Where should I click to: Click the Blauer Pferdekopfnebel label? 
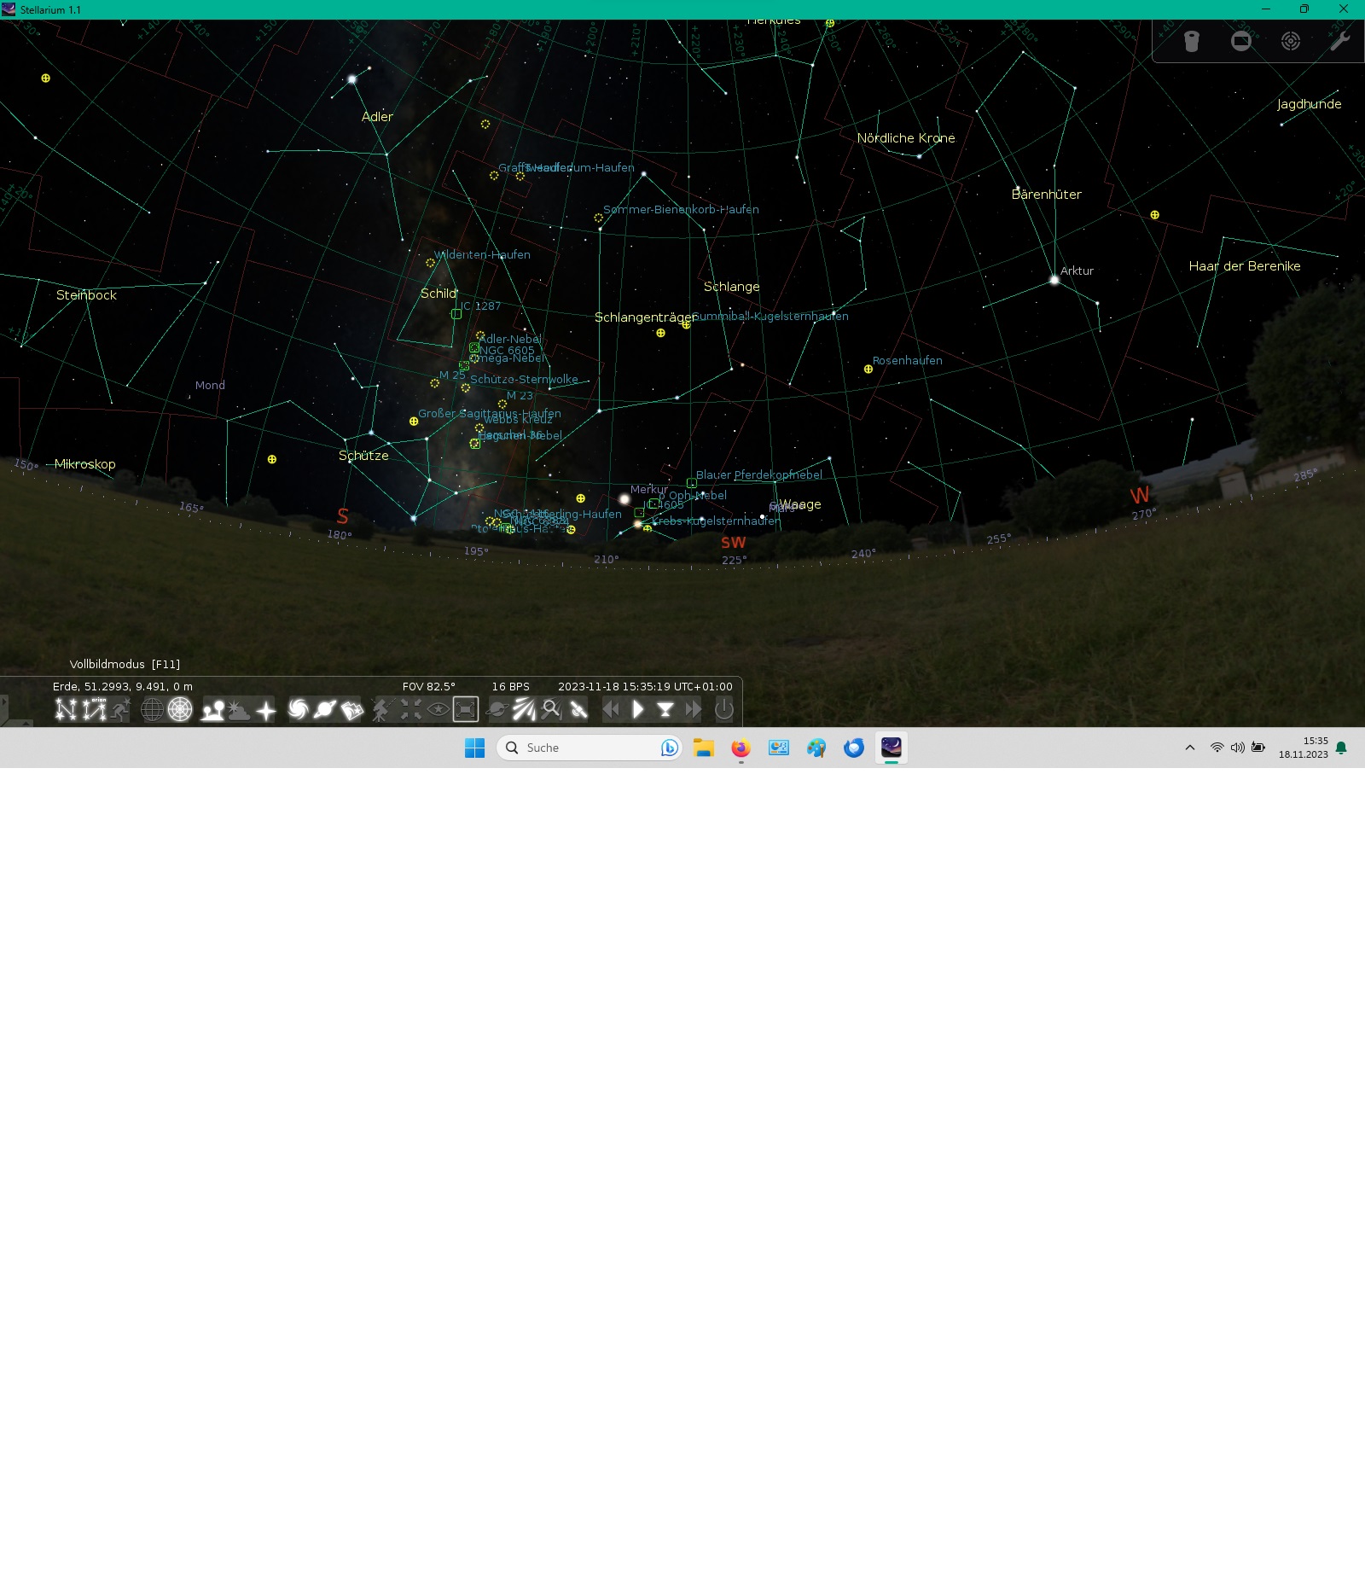[x=759, y=474]
